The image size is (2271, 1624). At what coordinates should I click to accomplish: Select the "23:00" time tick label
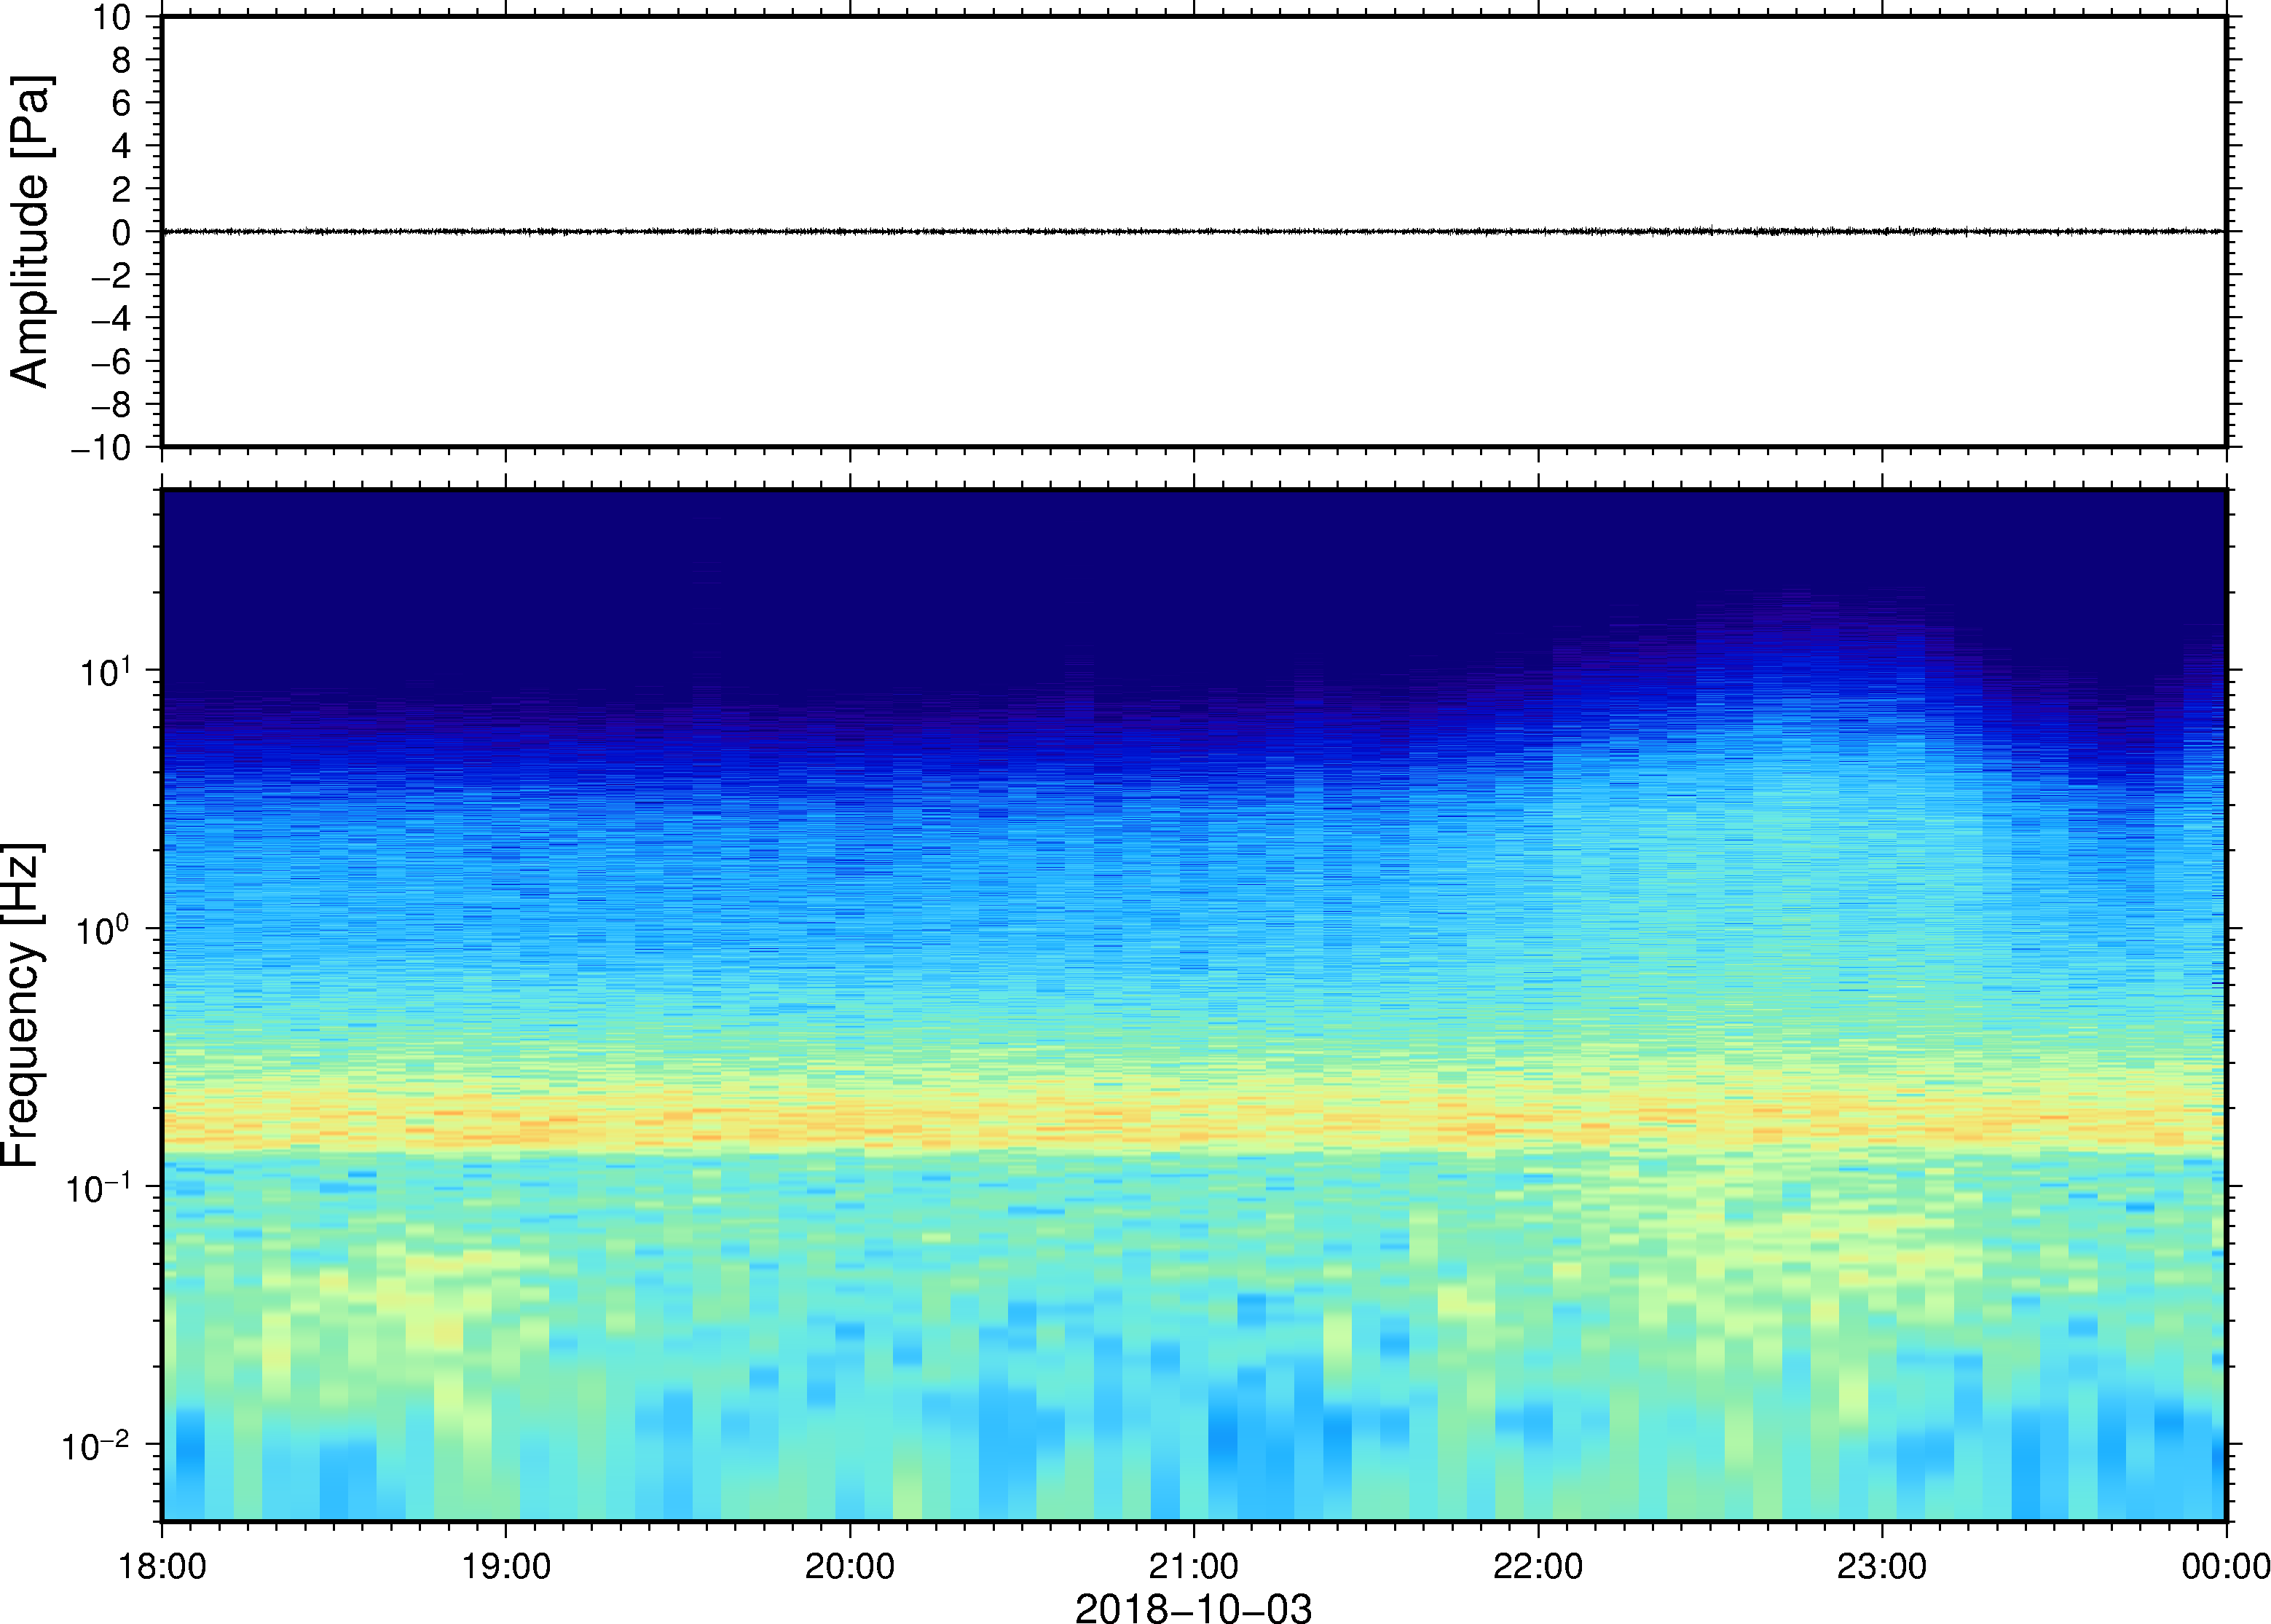[x=1882, y=1566]
